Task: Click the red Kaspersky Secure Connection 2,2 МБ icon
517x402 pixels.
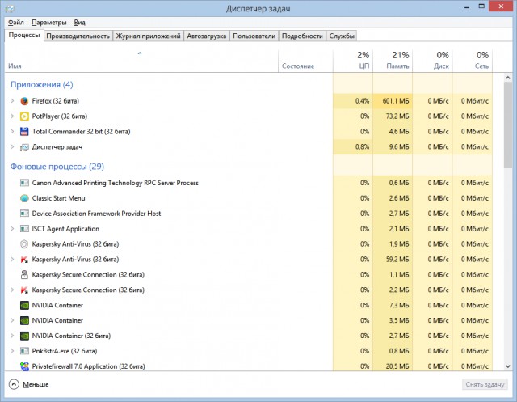Action: click(x=24, y=290)
